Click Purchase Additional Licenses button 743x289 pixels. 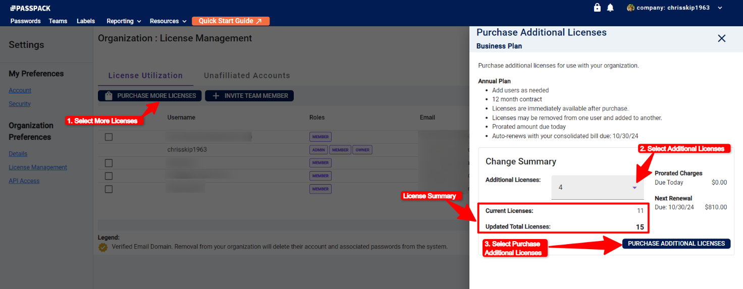[x=676, y=244]
